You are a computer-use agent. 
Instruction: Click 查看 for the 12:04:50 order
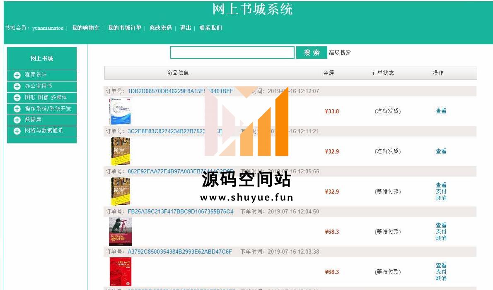click(441, 225)
